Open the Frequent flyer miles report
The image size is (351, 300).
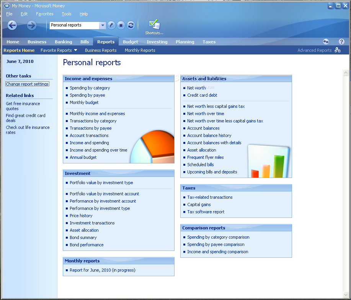205,157
